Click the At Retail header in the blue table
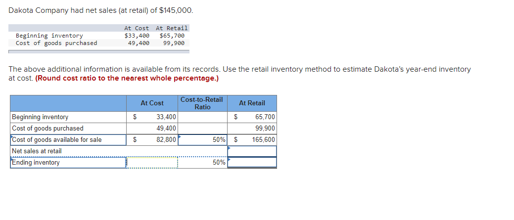 (x=252, y=103)
